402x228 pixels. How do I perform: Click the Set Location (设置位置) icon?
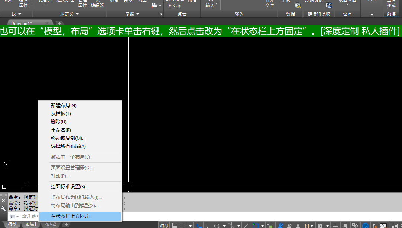(348, 4)
